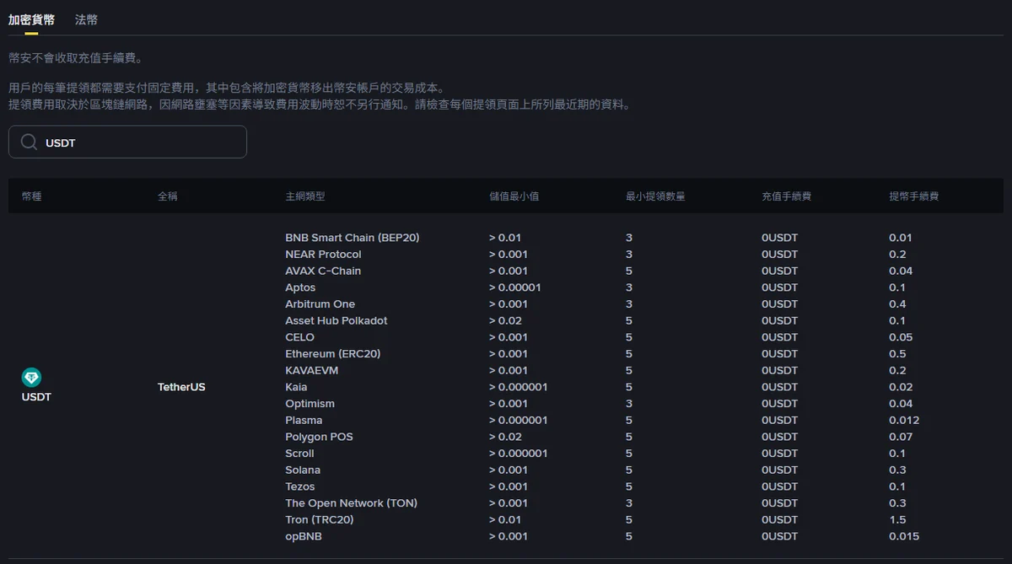The height and width of the screenshot is (564, 1012).
Task: Click opBNB withdrawal fee 0.015
Action: coord(904,536)
